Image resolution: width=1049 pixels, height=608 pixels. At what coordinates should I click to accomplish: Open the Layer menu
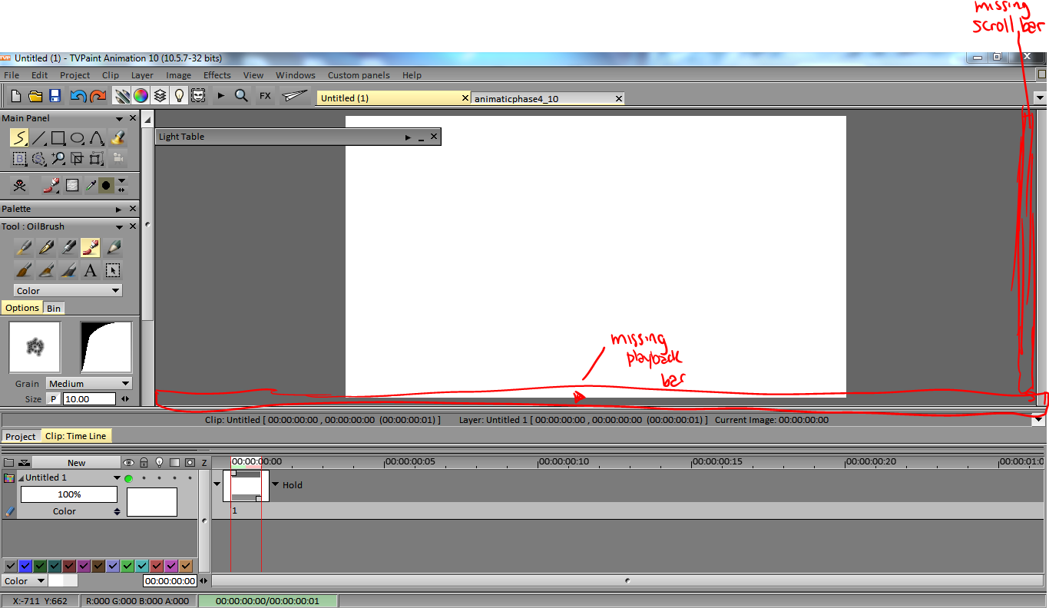click(142, 75)
